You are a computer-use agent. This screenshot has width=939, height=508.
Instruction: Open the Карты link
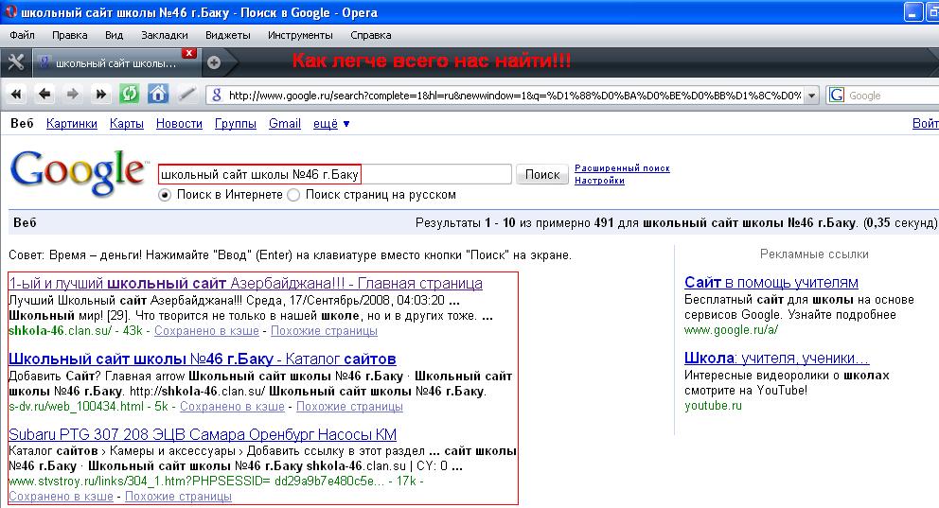126,123
